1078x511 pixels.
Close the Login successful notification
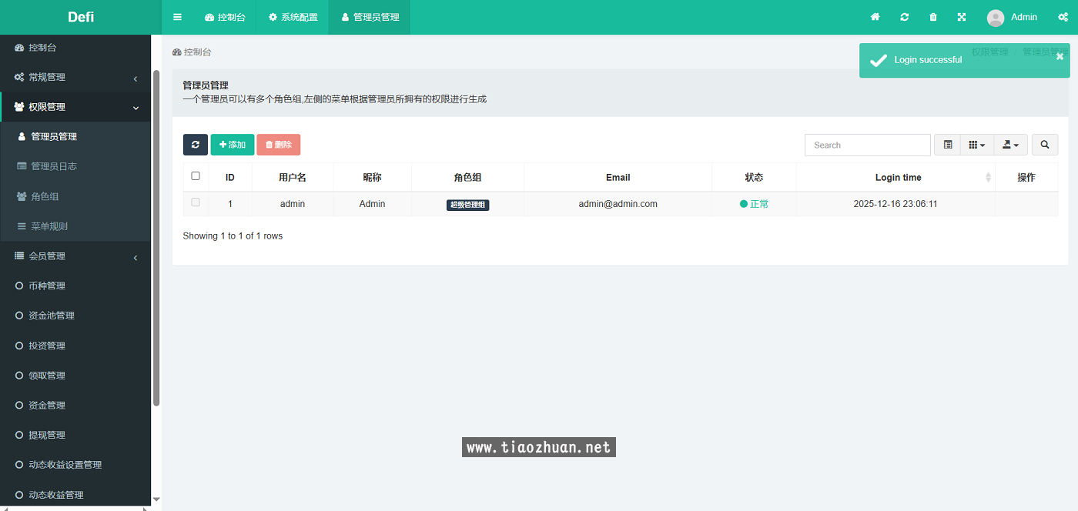click(x=1060, y=56)
